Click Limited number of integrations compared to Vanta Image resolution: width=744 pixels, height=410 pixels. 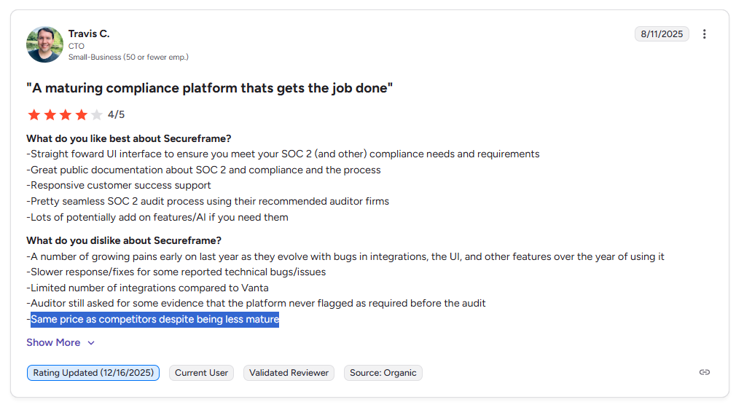pos(148,288)
